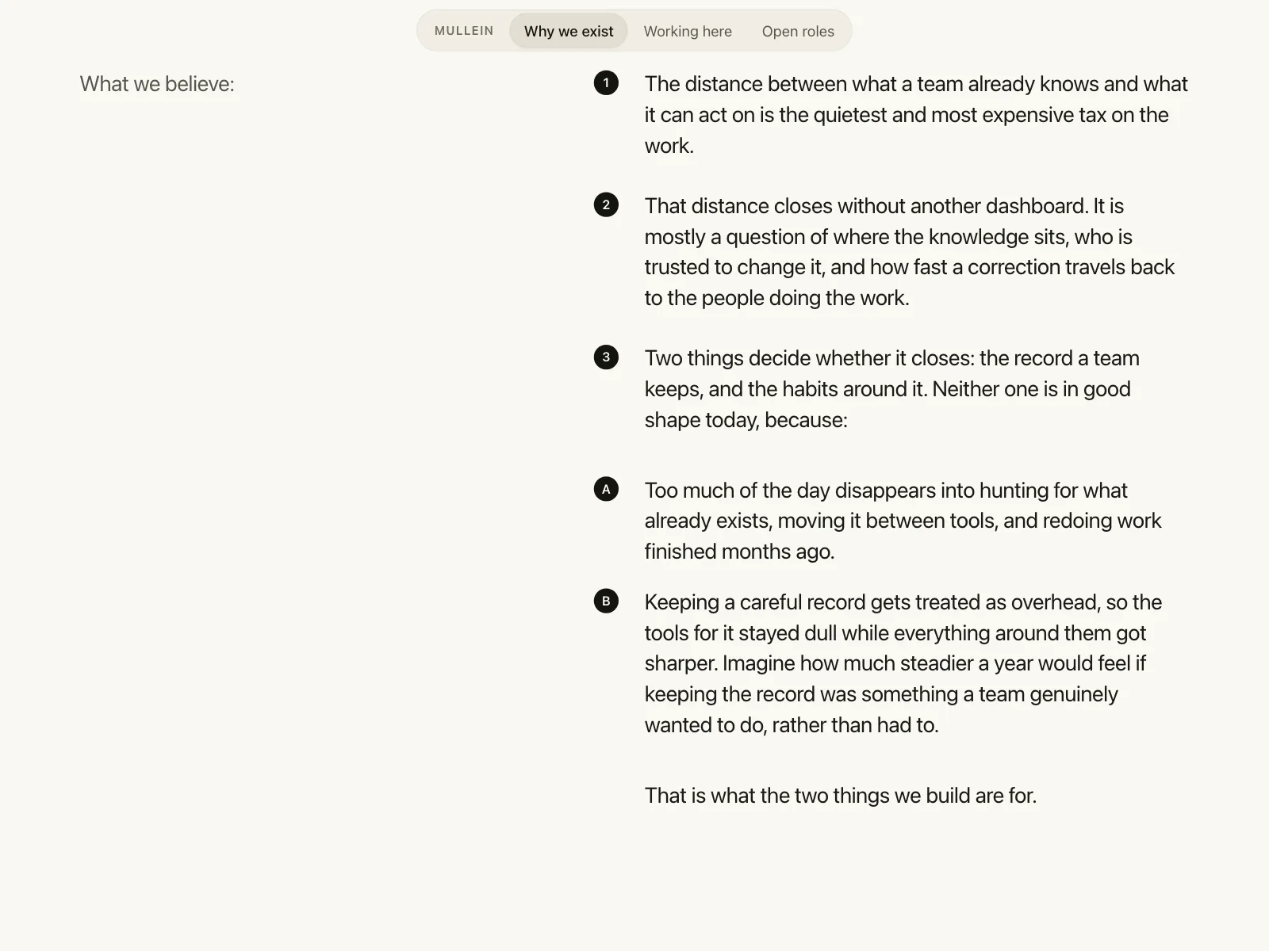Click the Two things decide paragraph
The image size is (1269, 951).
pyautogui.click(x=892, y=389)
